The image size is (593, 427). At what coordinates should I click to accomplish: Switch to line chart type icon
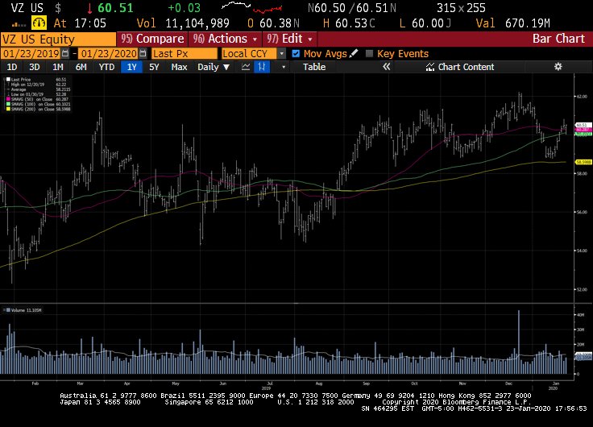(x=246, y=67)
